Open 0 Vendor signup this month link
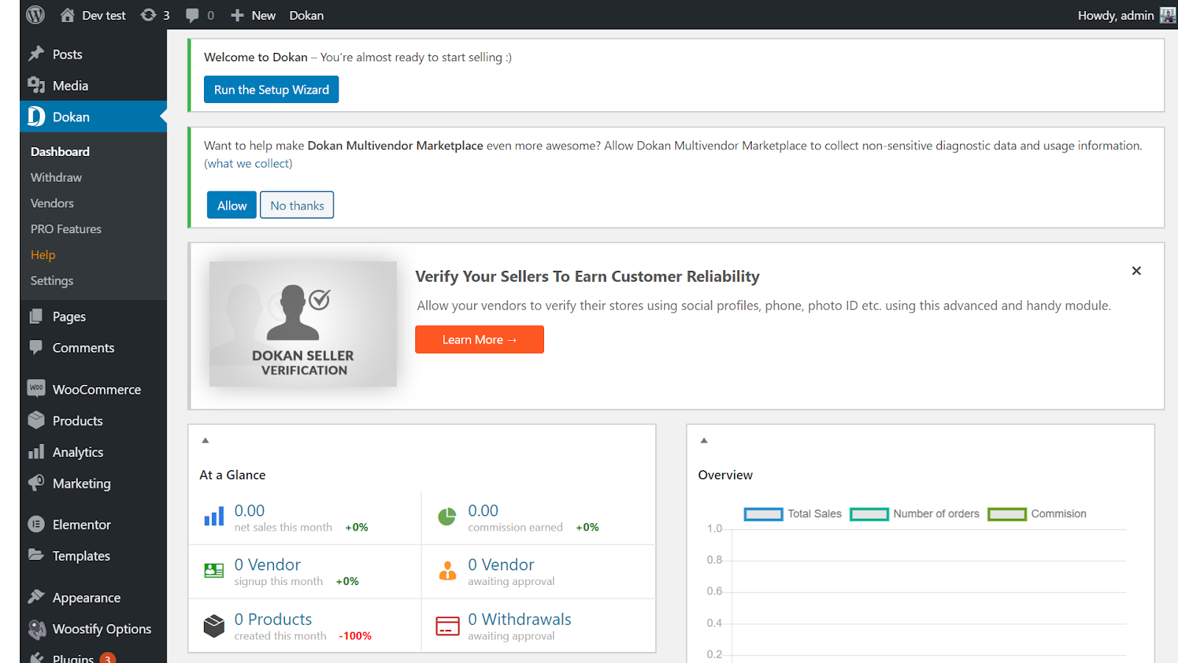1178x663 pixels. tap(267, 564)
